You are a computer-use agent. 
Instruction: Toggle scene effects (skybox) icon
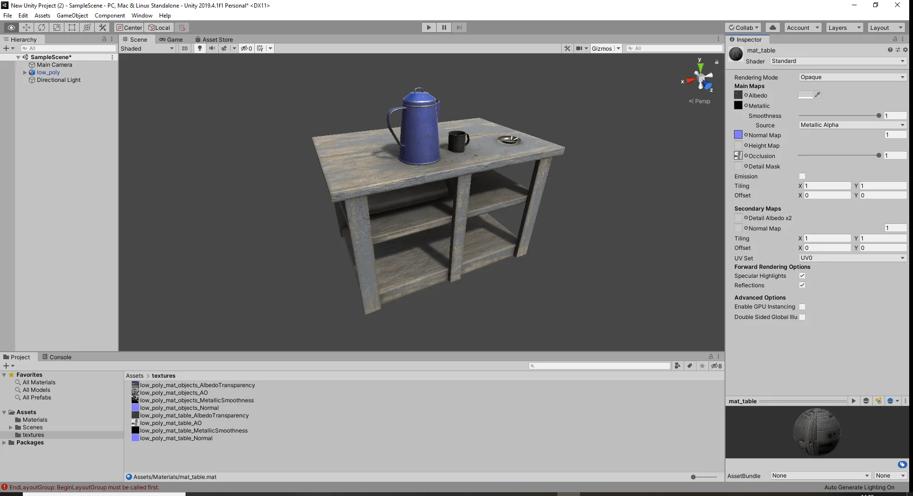[x=224, y=48]
